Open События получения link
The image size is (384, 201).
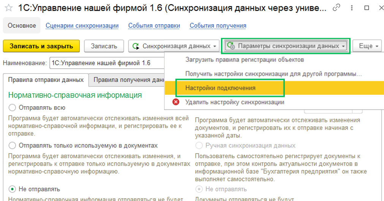218,26
